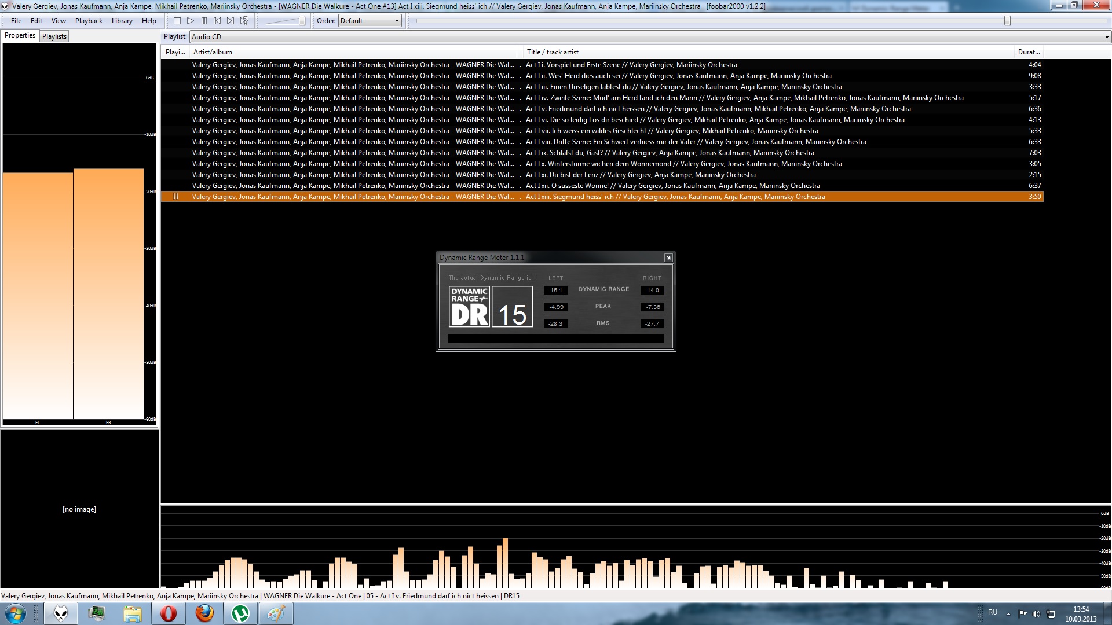Skip to the next track
Image resolution: width=1112 pixels, height=625 pixels.
231,21
